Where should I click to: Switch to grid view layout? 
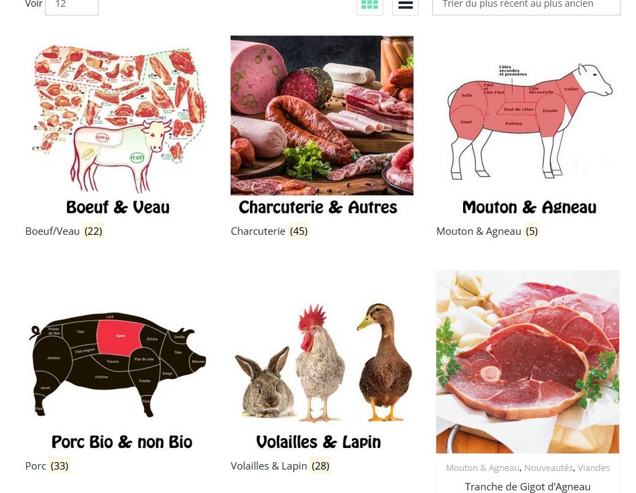[x=369, y=5]
